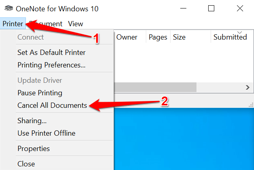The width and height of the screenshot is (254, 170).
Task: Sort by the Owner column header
Action: point(127,37)
